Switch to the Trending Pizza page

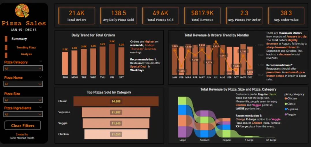pos(26,48)
